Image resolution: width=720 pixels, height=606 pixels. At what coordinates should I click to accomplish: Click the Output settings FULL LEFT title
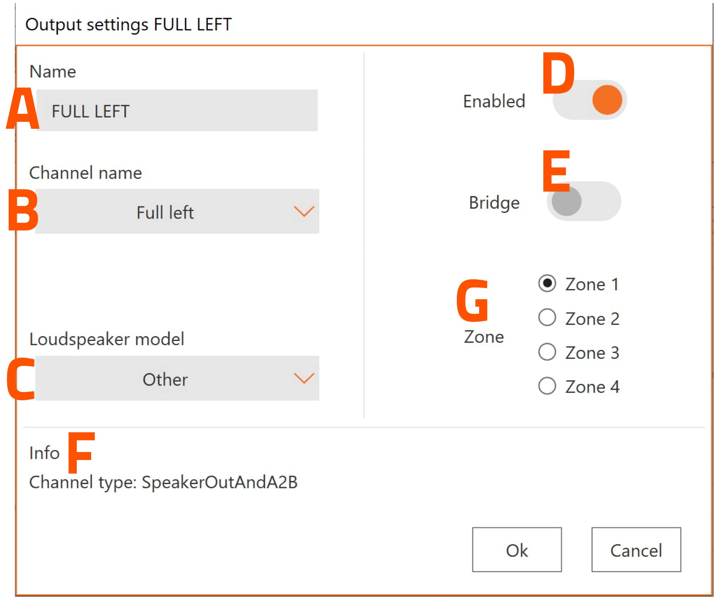coord(129,25)
